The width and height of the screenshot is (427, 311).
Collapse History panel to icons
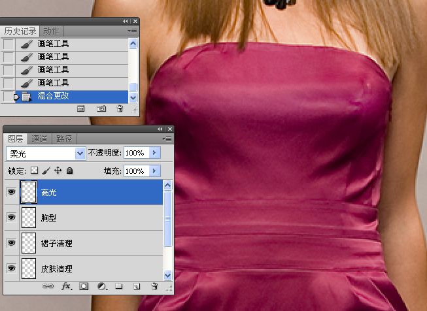pos(125,21)
